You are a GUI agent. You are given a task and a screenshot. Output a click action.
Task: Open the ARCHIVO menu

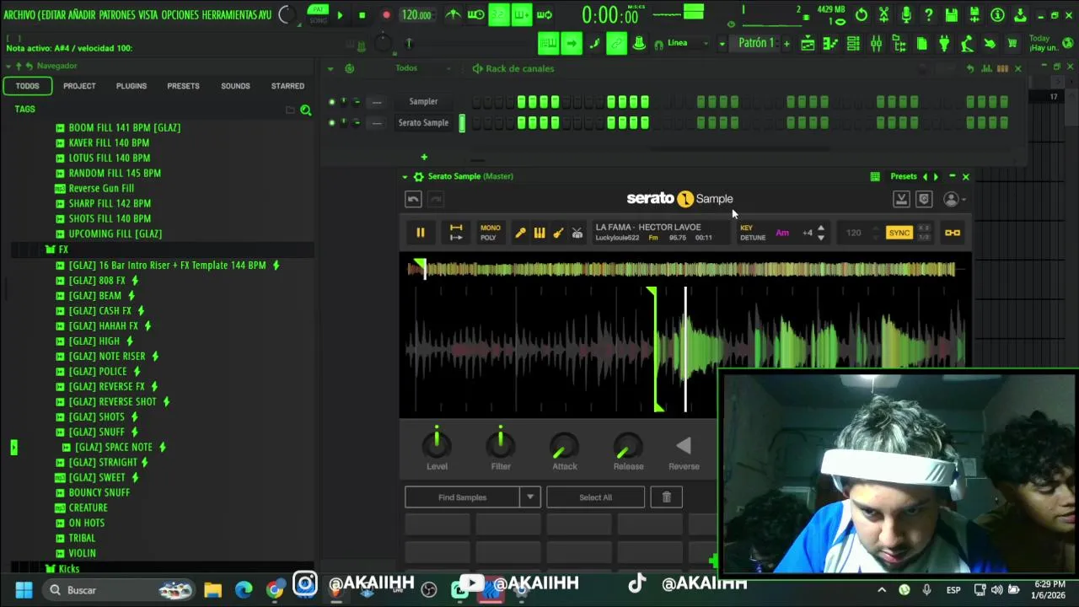(19, 15)
